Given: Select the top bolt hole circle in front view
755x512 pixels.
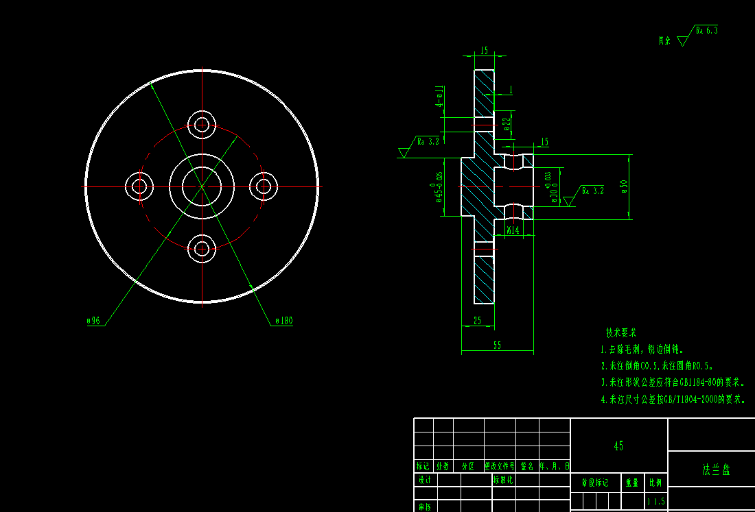Looking at the screenshot, I should (202, 125).
